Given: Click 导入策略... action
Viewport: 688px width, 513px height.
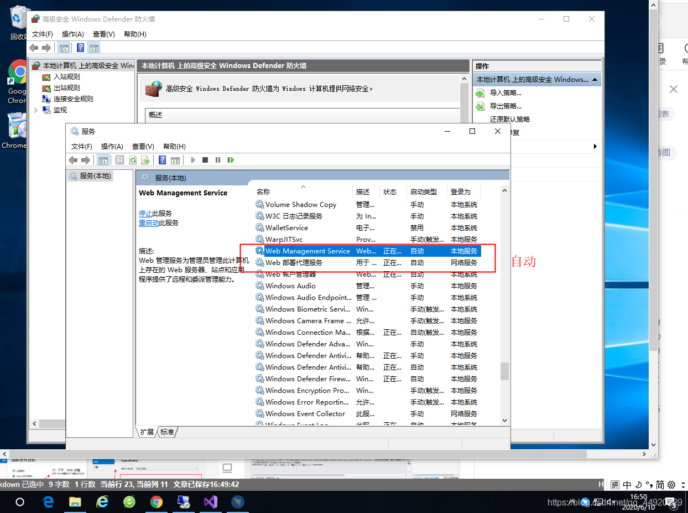Looking at the screenshot, I should (x=505, y=93).
